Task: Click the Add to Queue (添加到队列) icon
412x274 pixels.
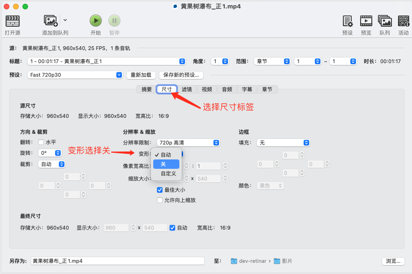Action: (x=51, y=21)
